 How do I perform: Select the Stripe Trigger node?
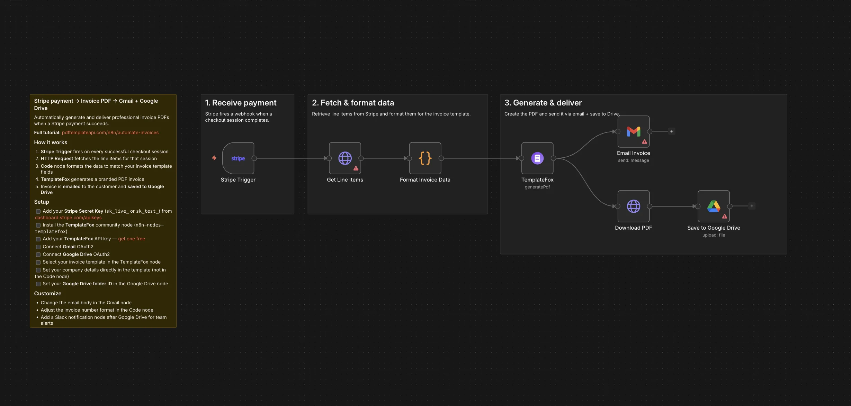(x=238, y=158)
